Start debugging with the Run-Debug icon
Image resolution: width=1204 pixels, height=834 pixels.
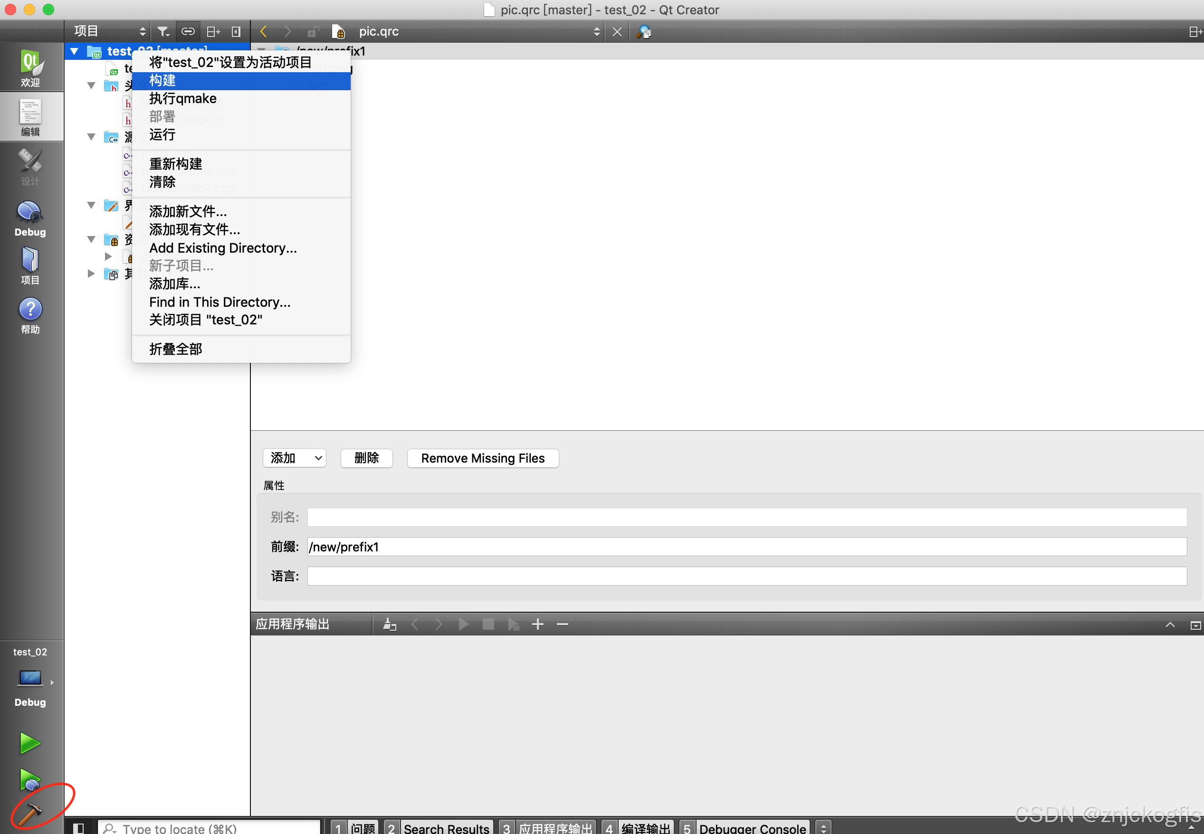[x=30, y=779]
